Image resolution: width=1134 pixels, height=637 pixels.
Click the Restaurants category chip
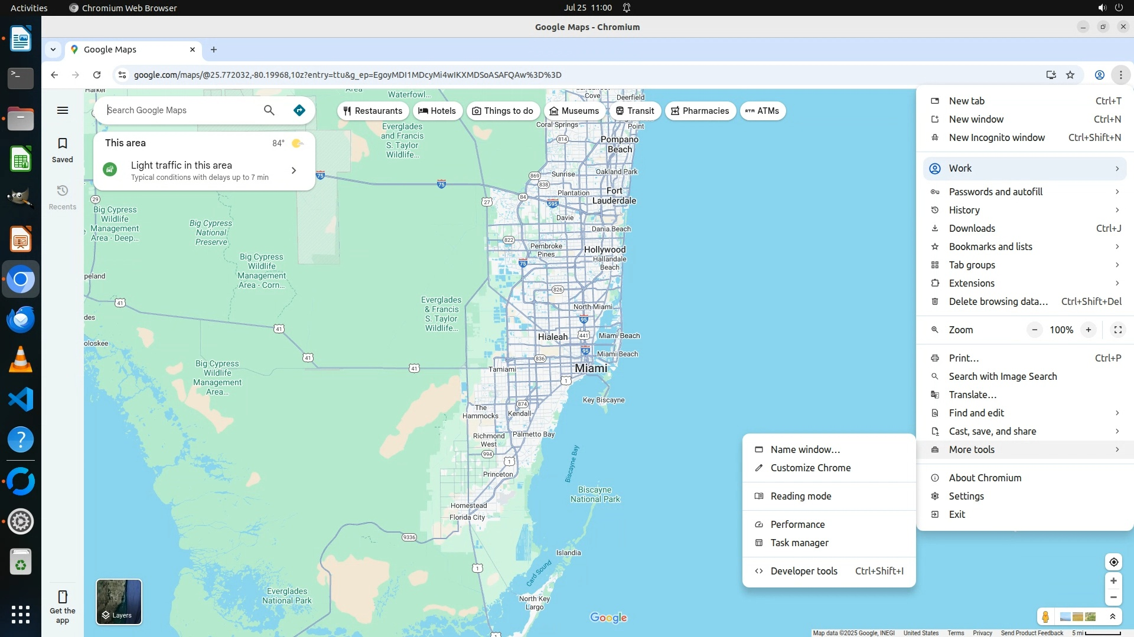[x=373, y=111]
